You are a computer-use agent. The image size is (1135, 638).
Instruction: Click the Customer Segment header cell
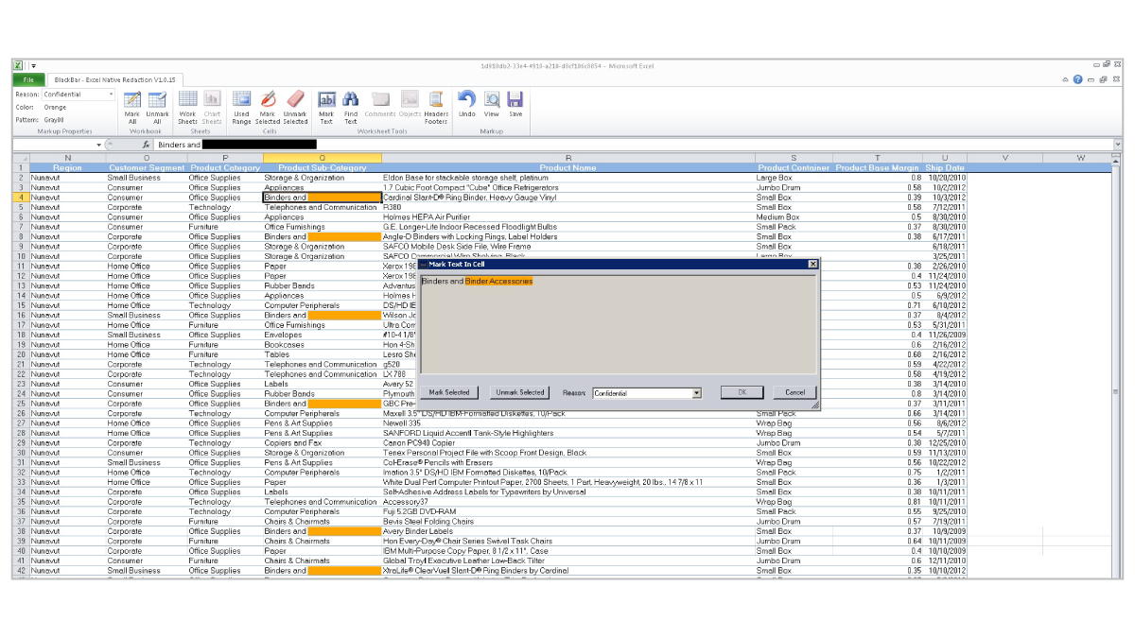tap(147, 168)
